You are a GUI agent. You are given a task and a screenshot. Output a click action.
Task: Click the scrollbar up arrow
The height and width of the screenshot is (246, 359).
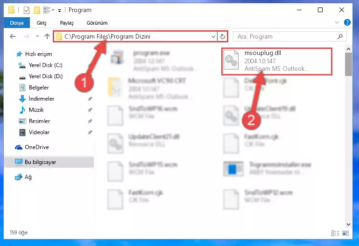(x=348, y=49)
